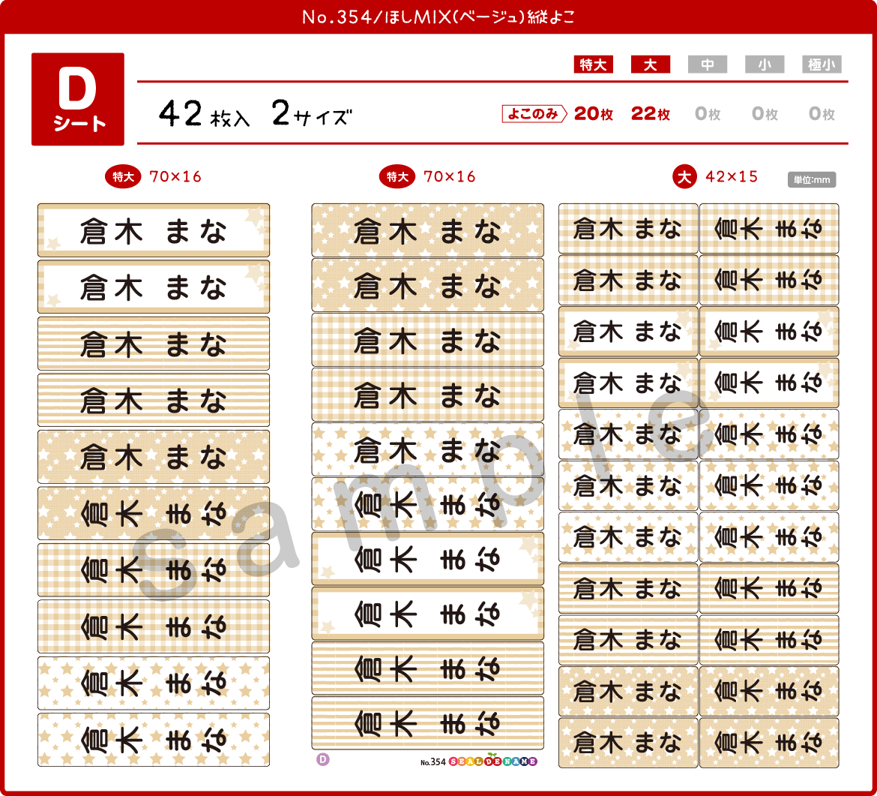This screenshot has height=796, width=877.
Task: Select the rotated-text small-star beige sticker, left column
Action: (154, 513)
